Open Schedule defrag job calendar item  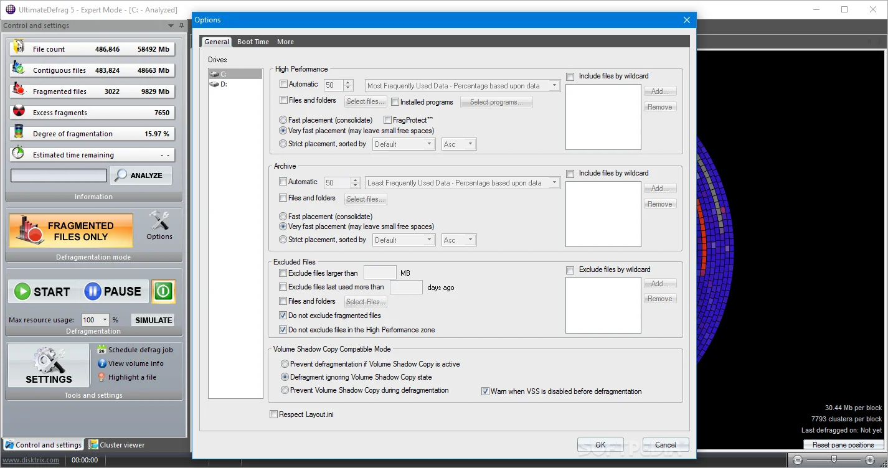pyautogui.click(x=135, y=350)
